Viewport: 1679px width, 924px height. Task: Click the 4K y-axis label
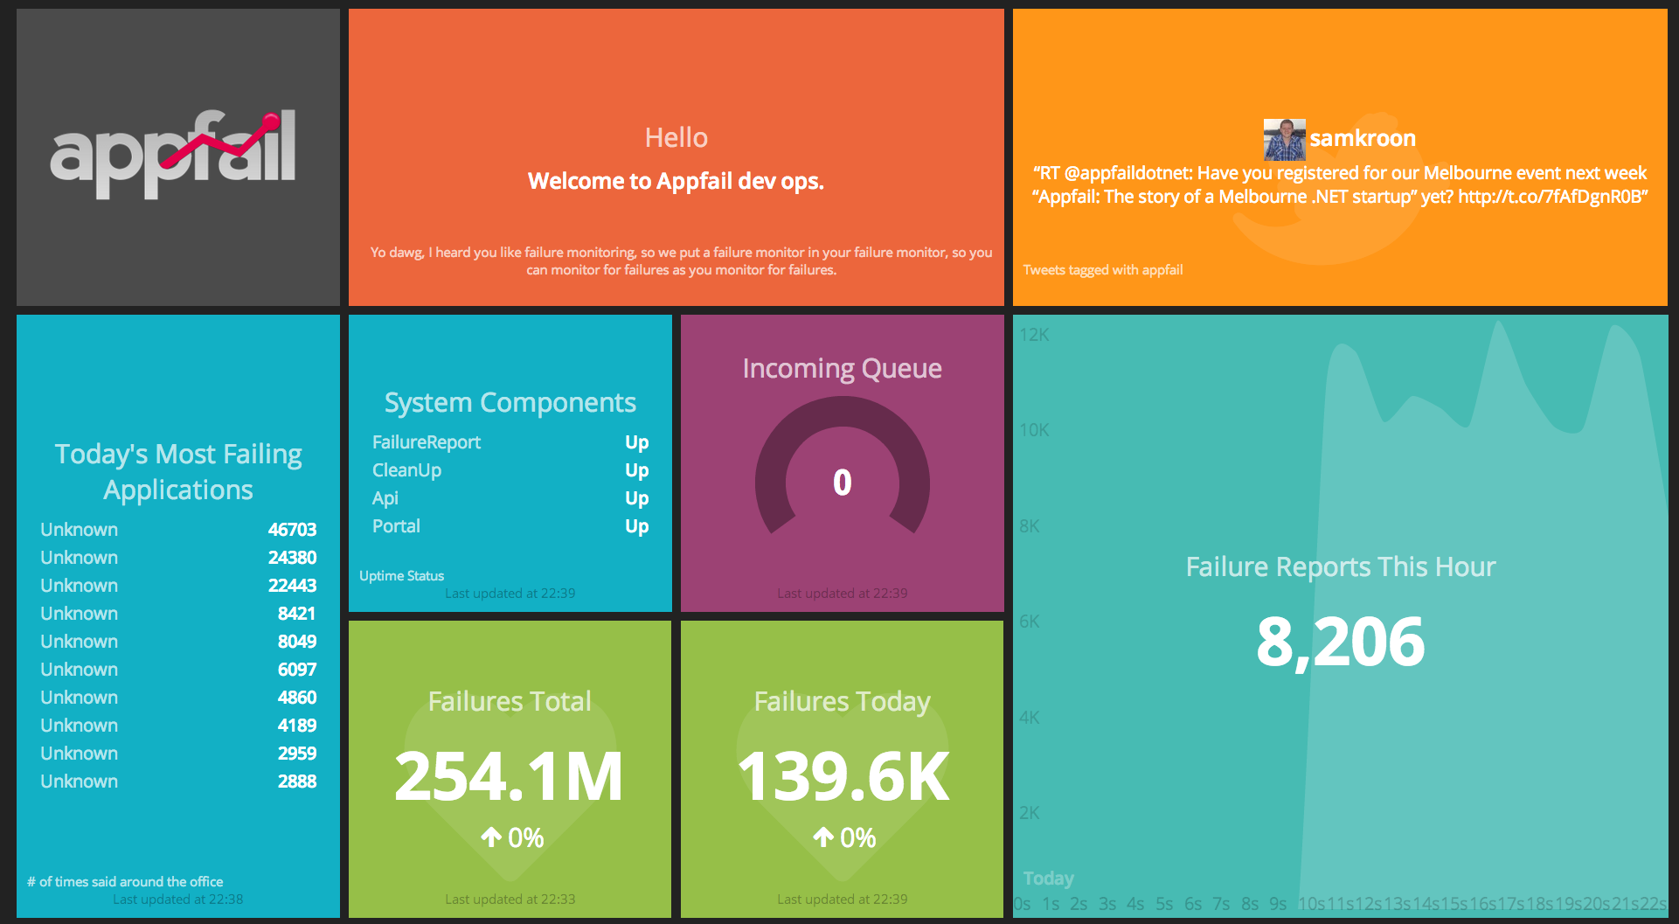click(x=1030, y=718)
